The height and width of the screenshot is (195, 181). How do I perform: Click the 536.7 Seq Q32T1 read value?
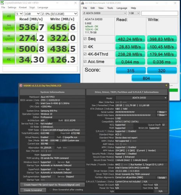[x=31, y=27]
